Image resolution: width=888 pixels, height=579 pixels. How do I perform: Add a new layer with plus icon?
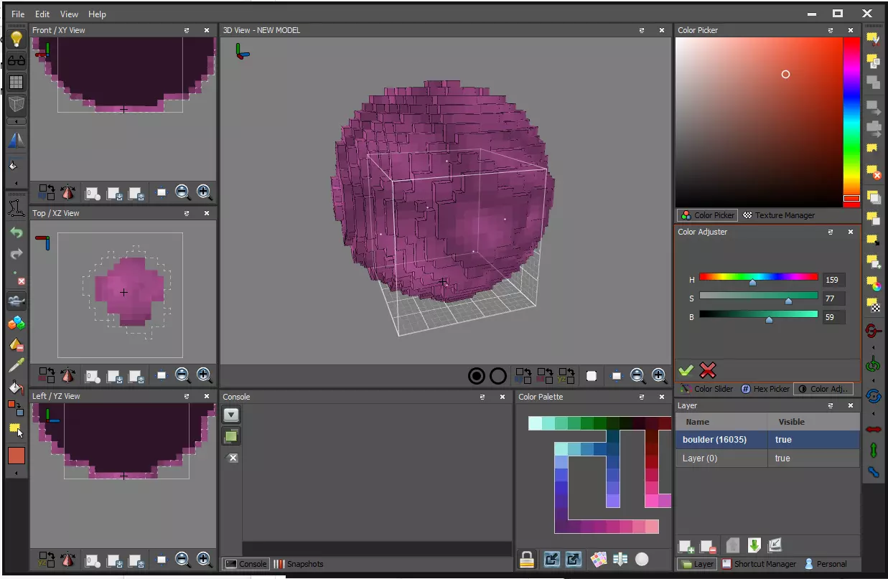(x=686, y=546)
